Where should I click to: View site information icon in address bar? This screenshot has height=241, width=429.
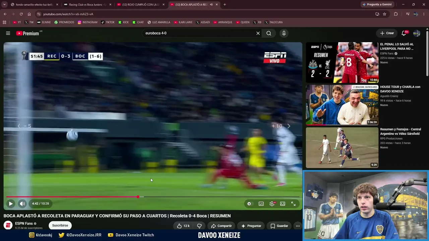[x=39, y=14]
